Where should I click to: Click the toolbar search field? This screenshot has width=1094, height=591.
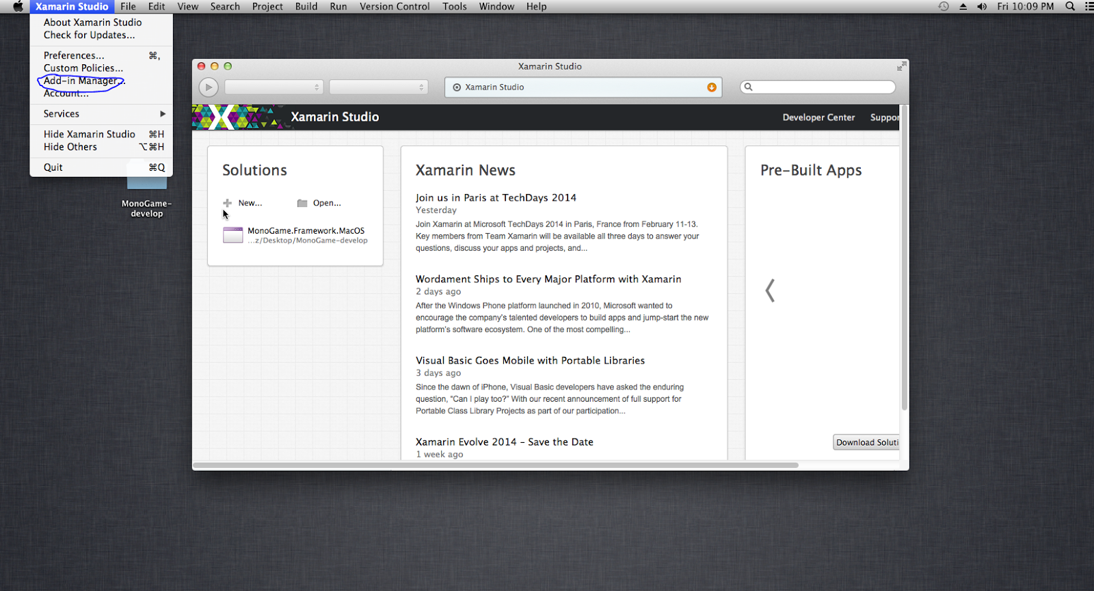[818, 87]
